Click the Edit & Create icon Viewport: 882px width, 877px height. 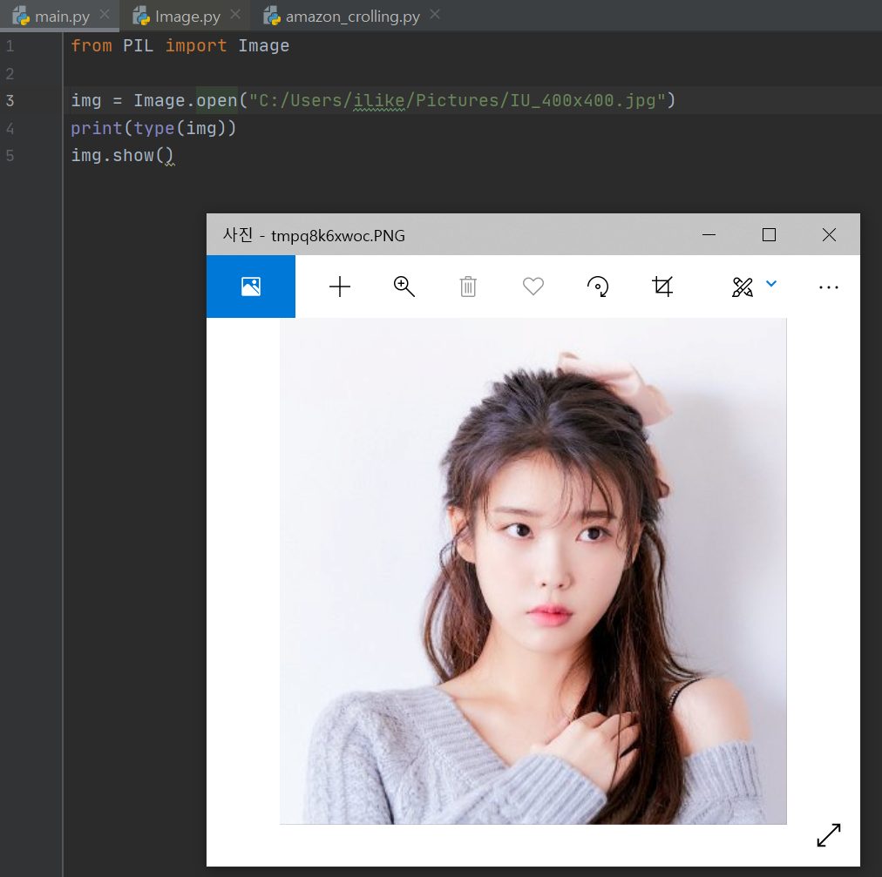(742, 287)
